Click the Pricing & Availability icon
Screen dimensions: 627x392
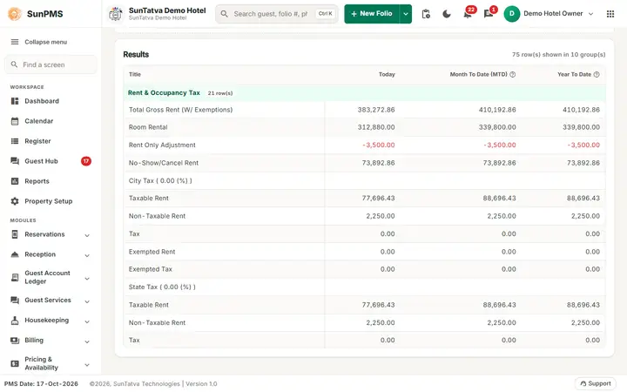point(15,363)
